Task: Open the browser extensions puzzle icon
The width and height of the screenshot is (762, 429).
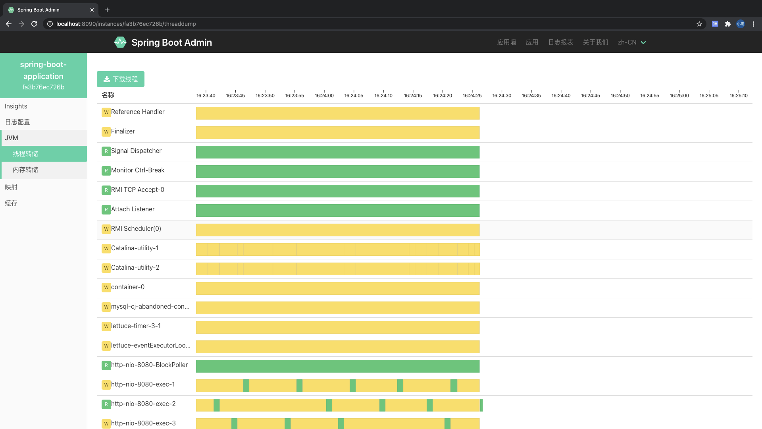Action: pos(728,24)
